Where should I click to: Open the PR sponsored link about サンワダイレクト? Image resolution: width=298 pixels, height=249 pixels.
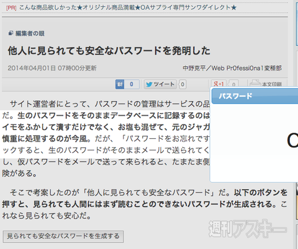128,7
